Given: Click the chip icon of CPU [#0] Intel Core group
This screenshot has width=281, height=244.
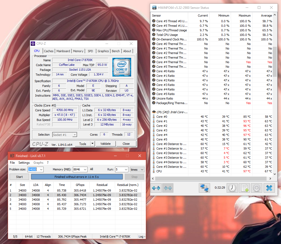Looking at the screenshot, I should (x=154, y=112).
